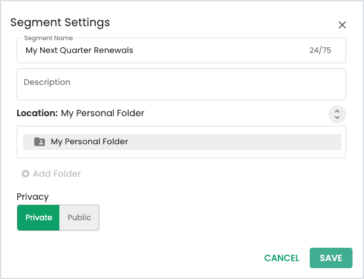
Task: Click the Segment Settings dialog title
Action: pos(60,22)
